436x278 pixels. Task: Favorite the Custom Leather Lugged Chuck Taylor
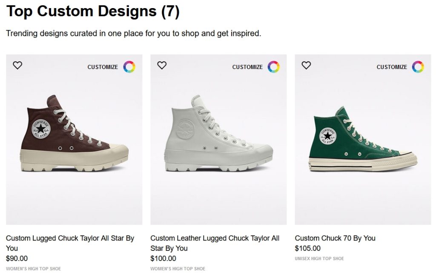162,65
